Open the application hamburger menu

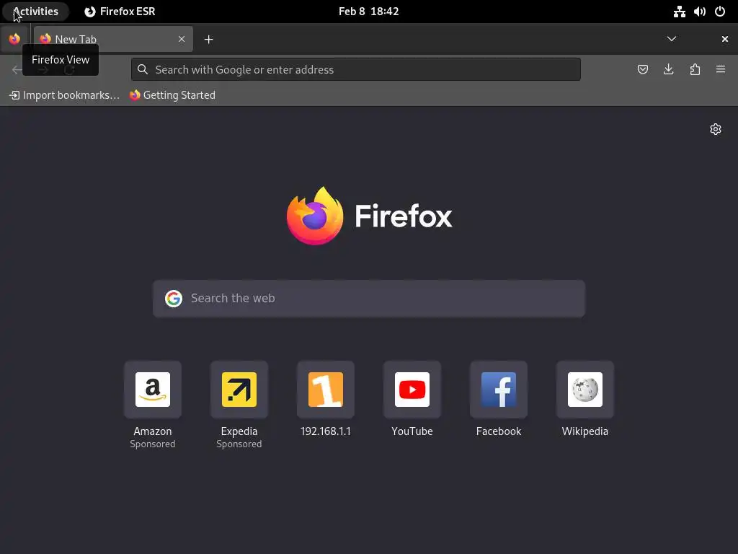[x=721, y=70]
